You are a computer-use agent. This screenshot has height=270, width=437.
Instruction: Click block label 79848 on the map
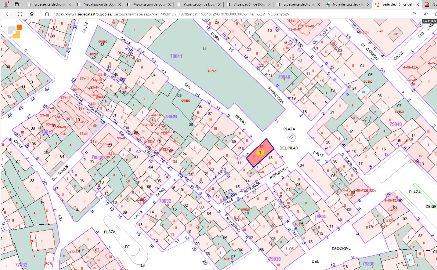click(284, 77)
